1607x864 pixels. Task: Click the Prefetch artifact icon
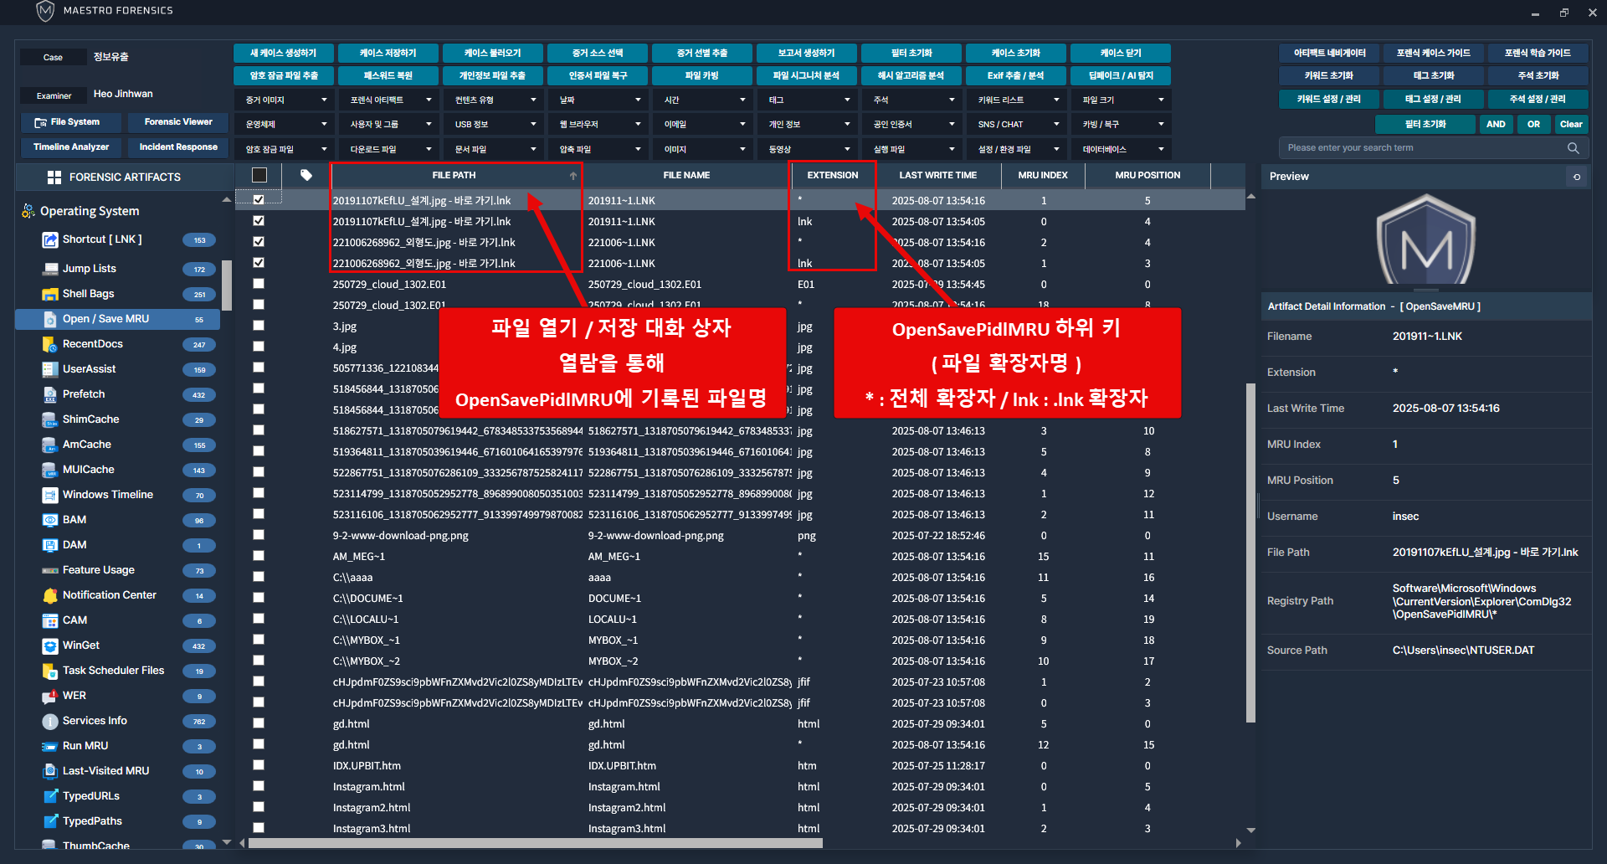point(49,394)
